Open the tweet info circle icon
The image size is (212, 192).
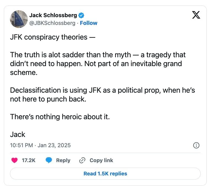click(x=196, y=145)
